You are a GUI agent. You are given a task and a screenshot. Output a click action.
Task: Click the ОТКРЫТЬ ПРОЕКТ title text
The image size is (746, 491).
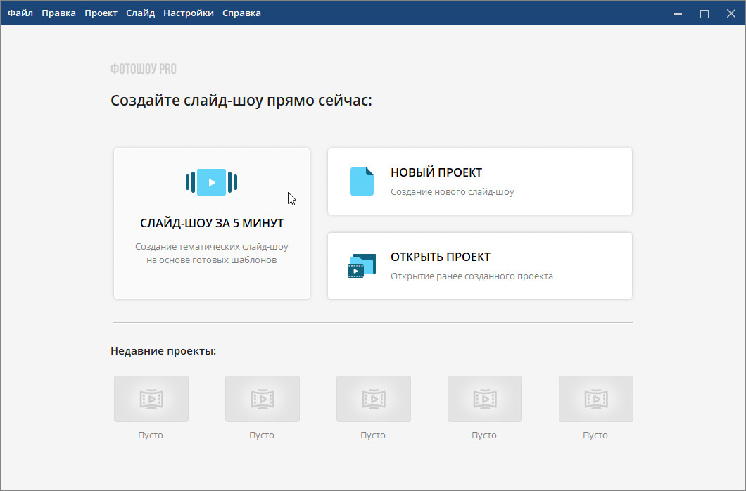[441, 257]
